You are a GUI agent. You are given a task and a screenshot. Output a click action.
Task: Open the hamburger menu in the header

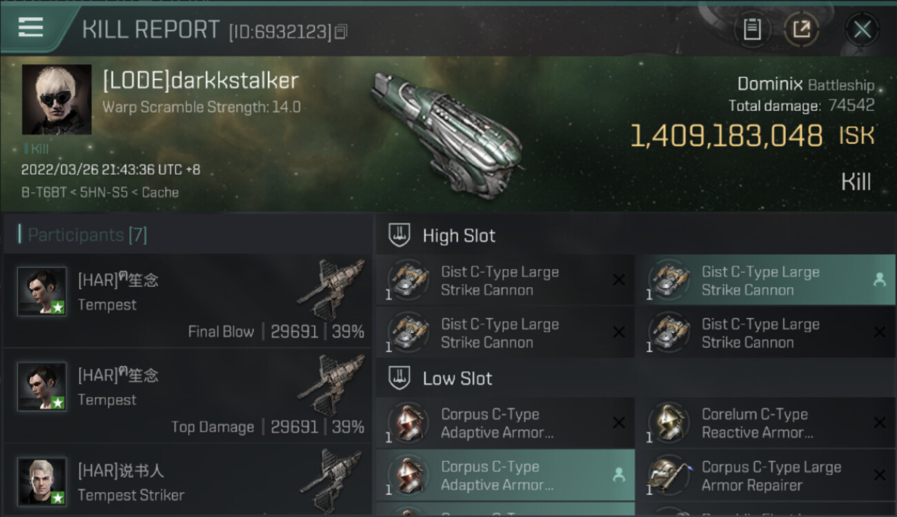(31, 28)
